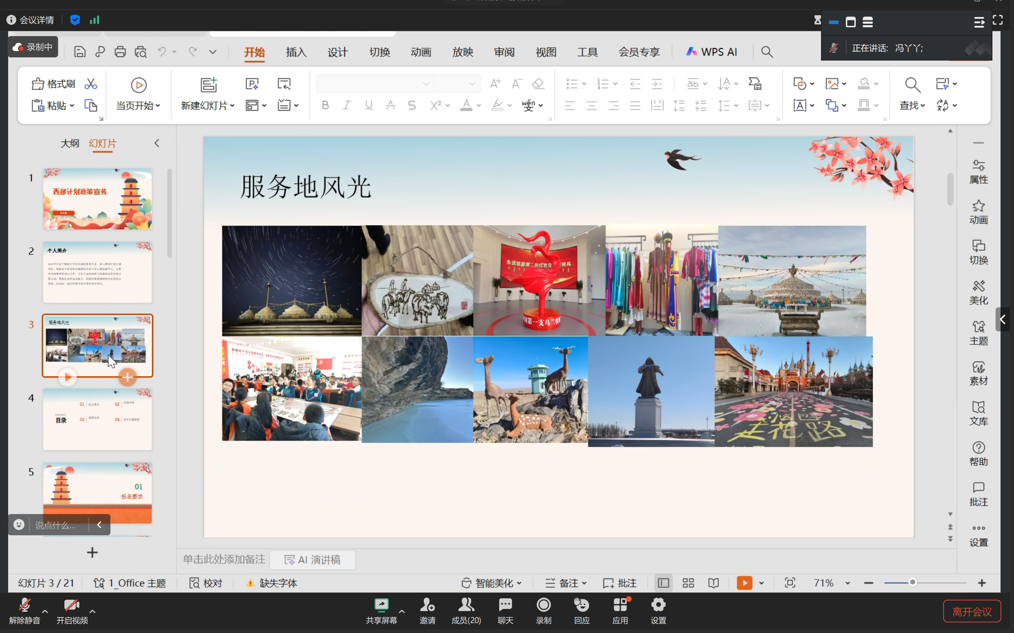Switch to the 大纲 outline tab
Viewport: 1014px width, 633px height.
pyautogui.click(x=69, y=143)
